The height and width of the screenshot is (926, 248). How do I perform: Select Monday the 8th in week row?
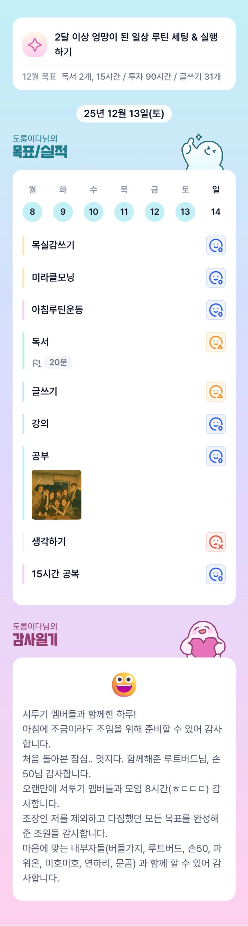[32, 212]
